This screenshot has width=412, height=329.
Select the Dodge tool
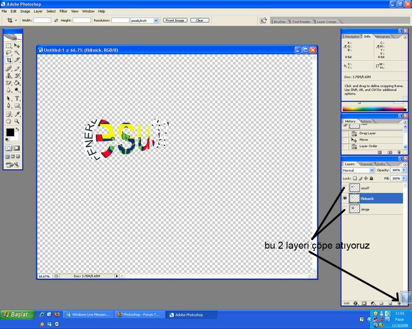tap(17, 90)
